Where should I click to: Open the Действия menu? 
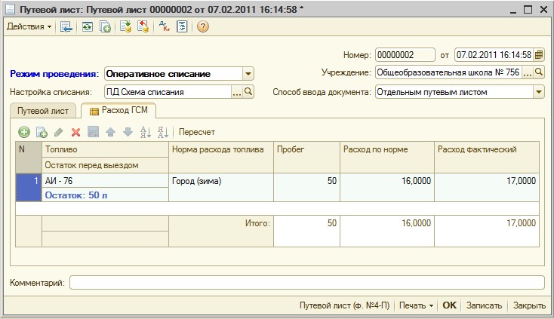(29, 27)
